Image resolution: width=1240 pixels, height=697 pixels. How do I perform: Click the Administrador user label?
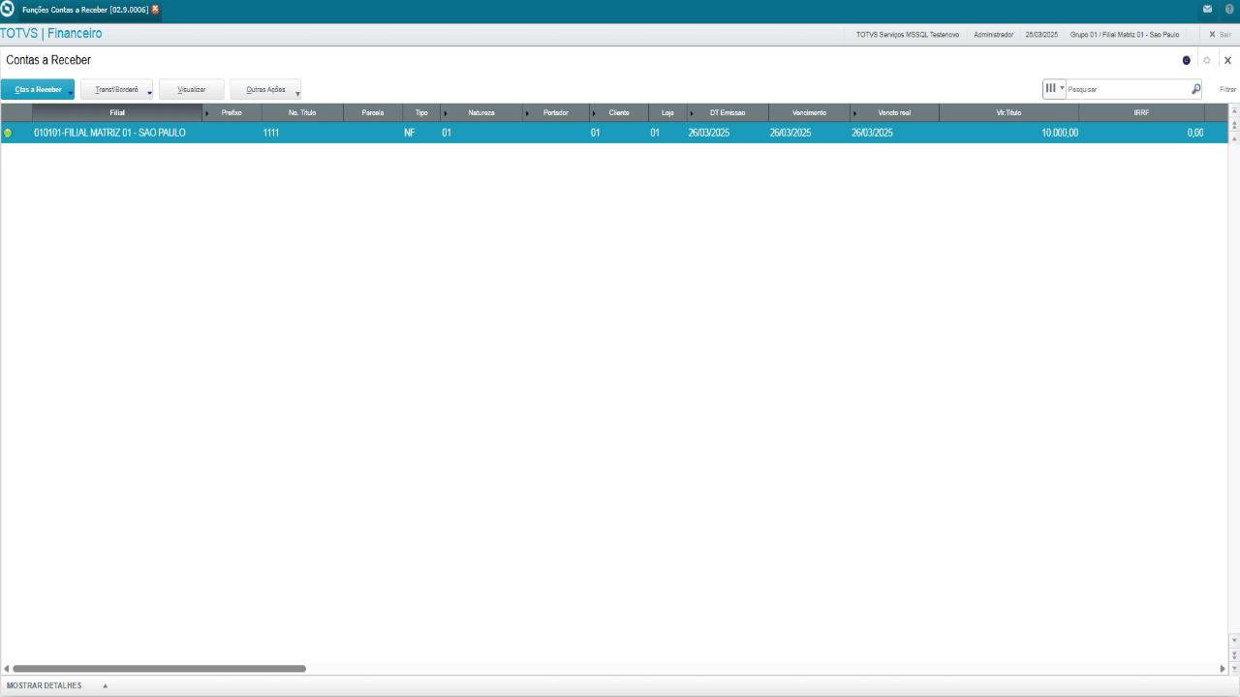tap(994, 34)
